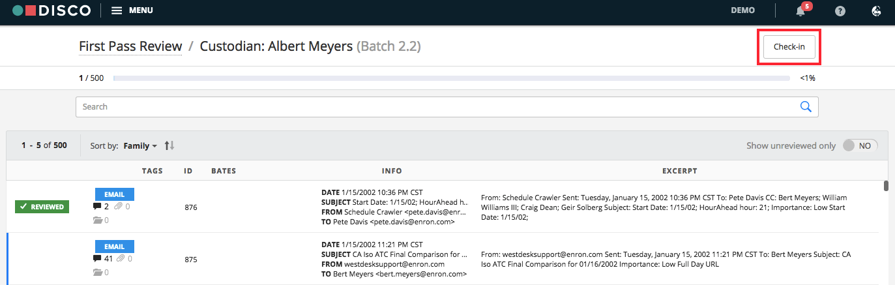Open the notifications bell icon
Screen dimensions: 895x285
tap(800, 10)
